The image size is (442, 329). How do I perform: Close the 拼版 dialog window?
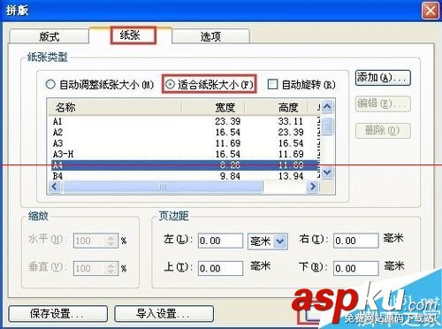tap(431, 11)
